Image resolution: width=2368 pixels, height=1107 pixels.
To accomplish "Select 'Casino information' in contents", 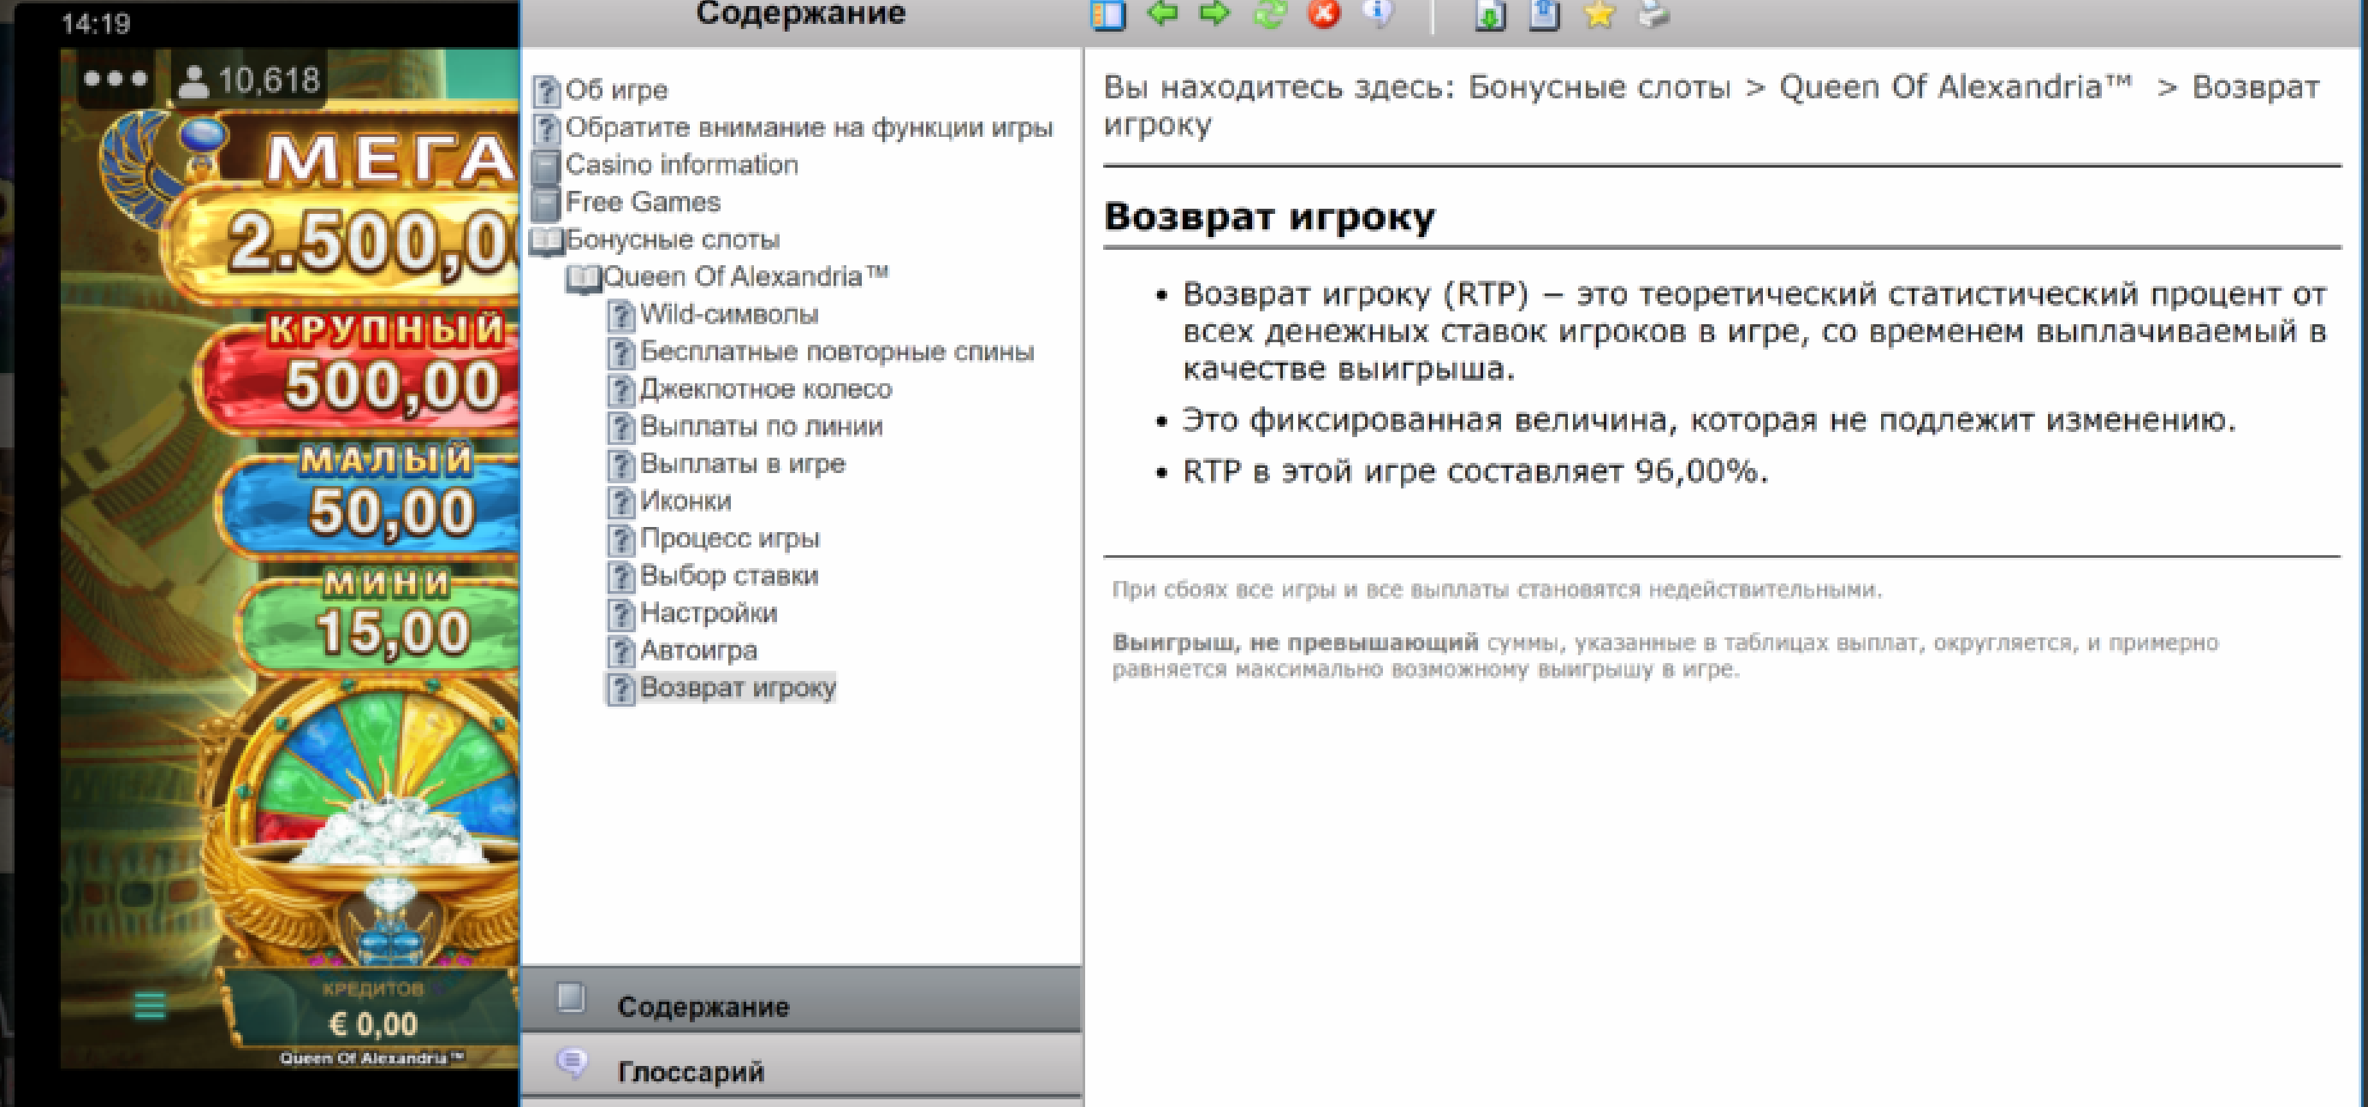I will point(682,165).
